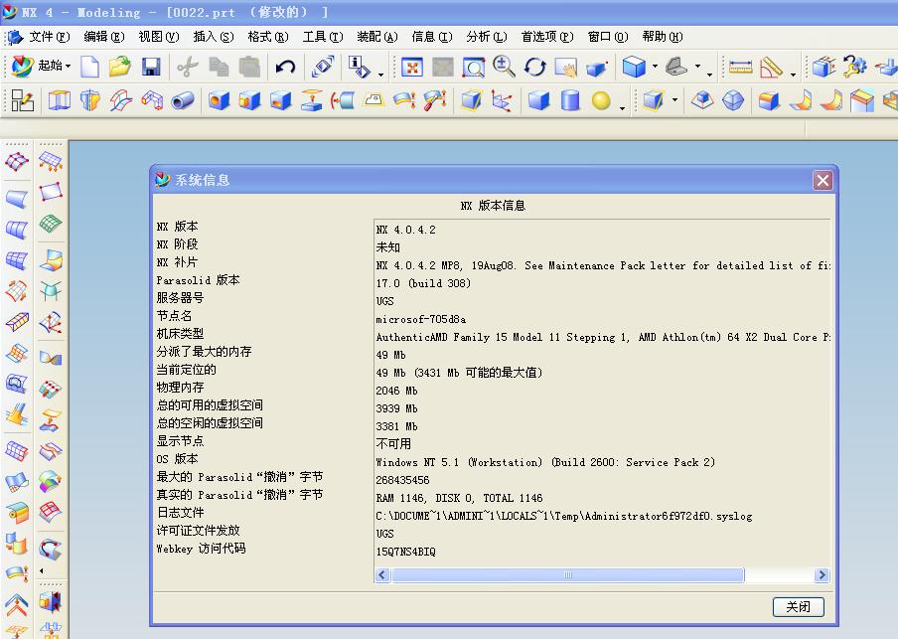
Task: Click the Undo arrow icon
Action: [285, 67]
